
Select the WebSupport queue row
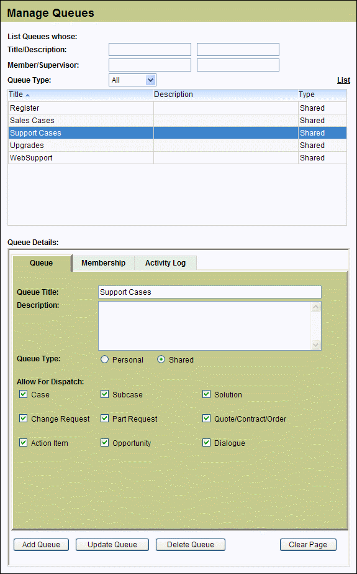tap(177, 158)
